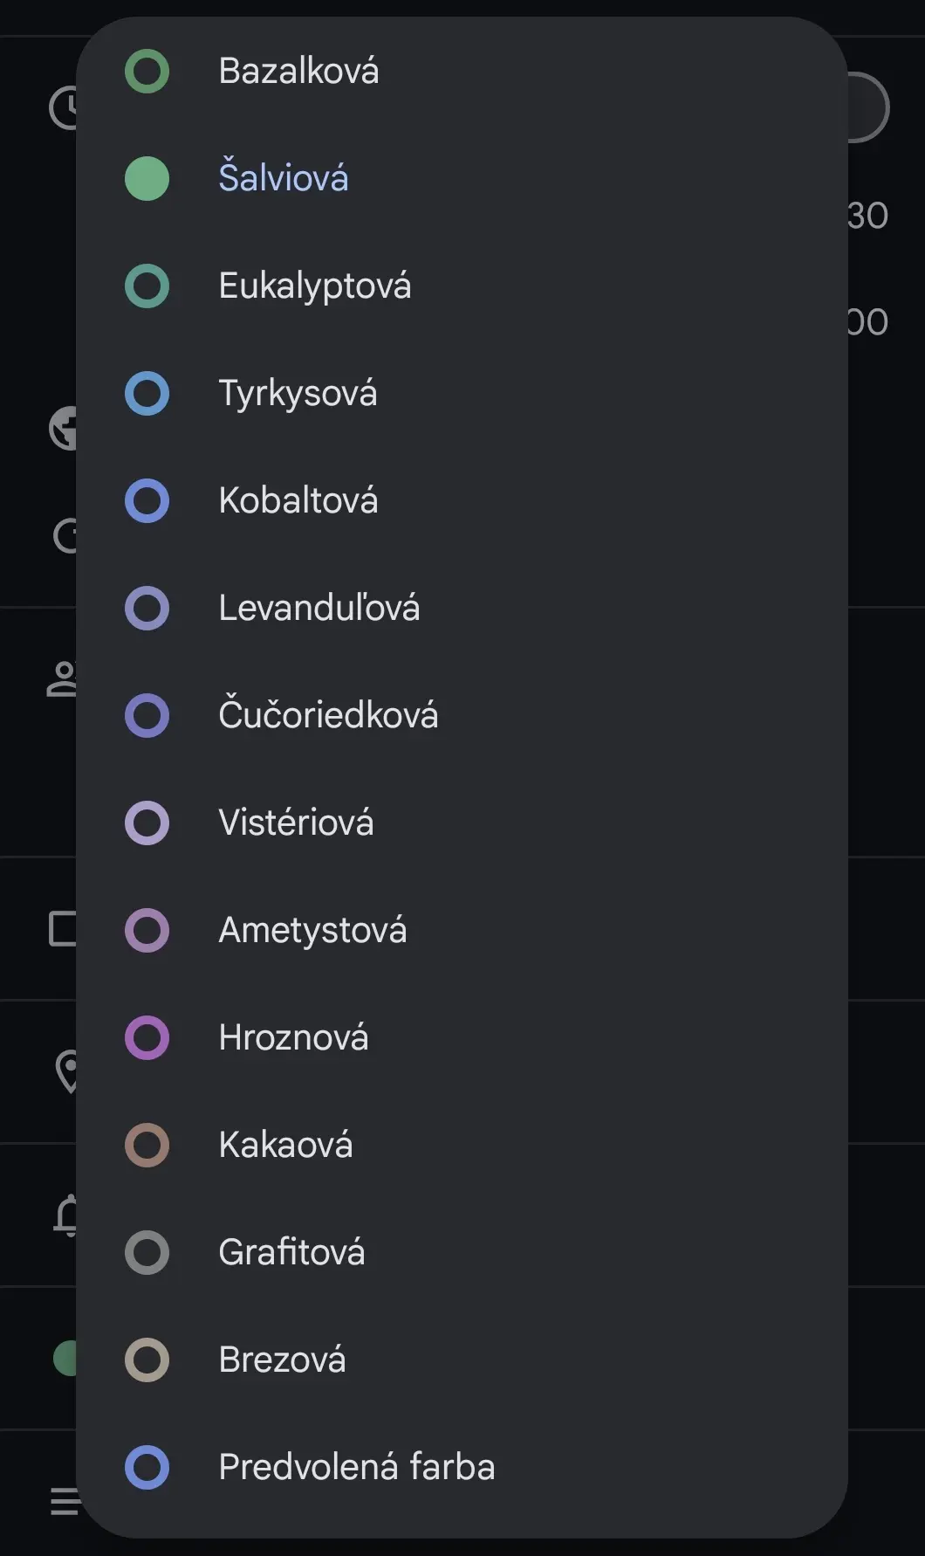
Task: Tap the description lines icon
Action: 64,1501
